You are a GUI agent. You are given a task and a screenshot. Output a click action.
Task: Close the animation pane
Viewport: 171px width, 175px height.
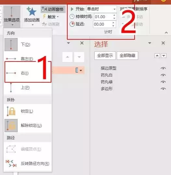82,43
